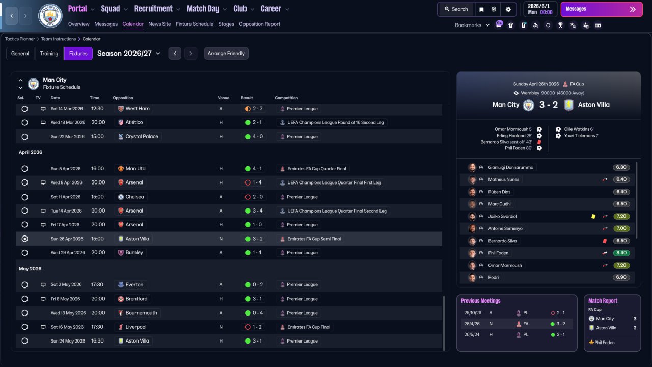Image resolution: width=652 pixels, height=367 pixels.
Task: Open the ticket bookmark icon
Action: (597, 25)
